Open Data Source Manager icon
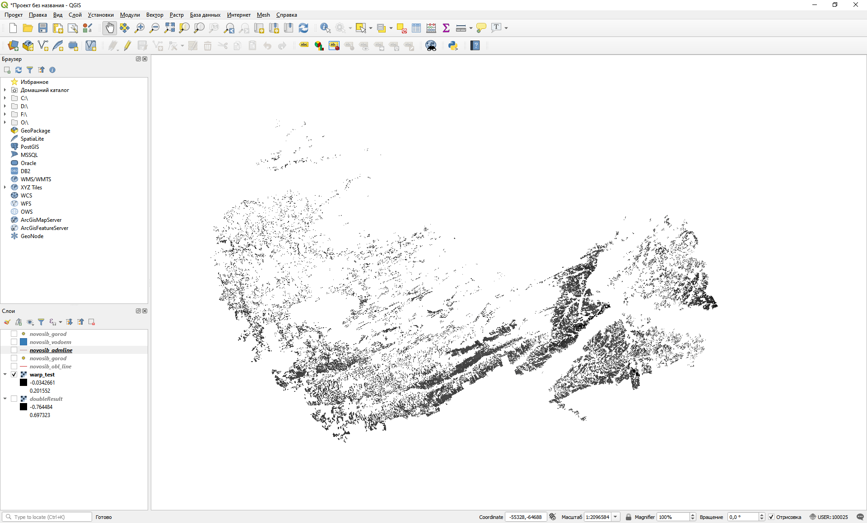This screenshot has height=523, width=867. pyautogui.click(x=13, y=46)
